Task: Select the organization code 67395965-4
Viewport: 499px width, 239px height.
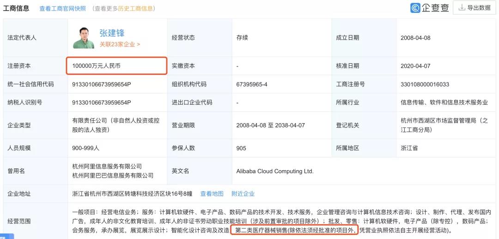Action: 252,84
